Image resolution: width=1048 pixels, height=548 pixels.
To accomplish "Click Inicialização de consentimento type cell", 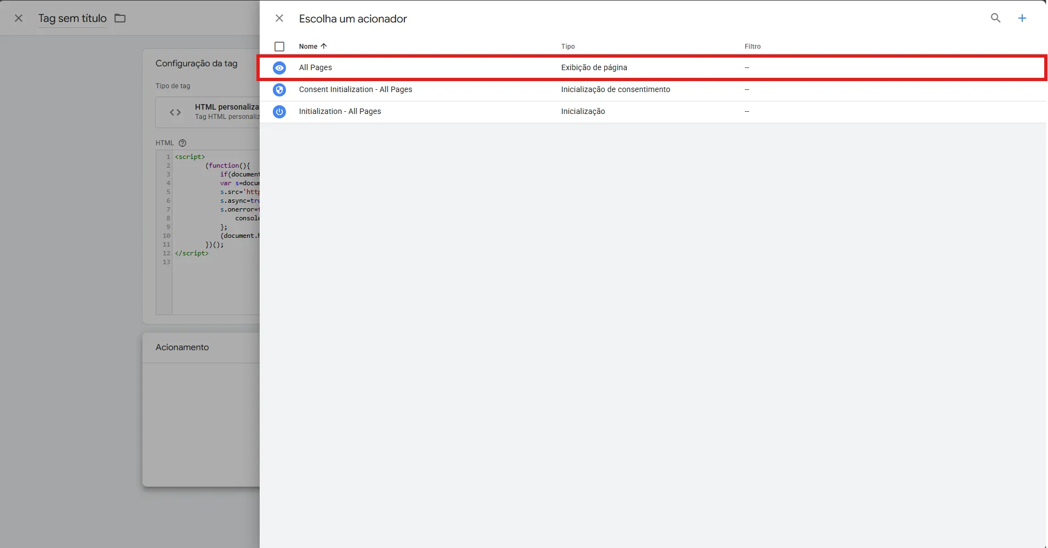I will tap(615, 89).
